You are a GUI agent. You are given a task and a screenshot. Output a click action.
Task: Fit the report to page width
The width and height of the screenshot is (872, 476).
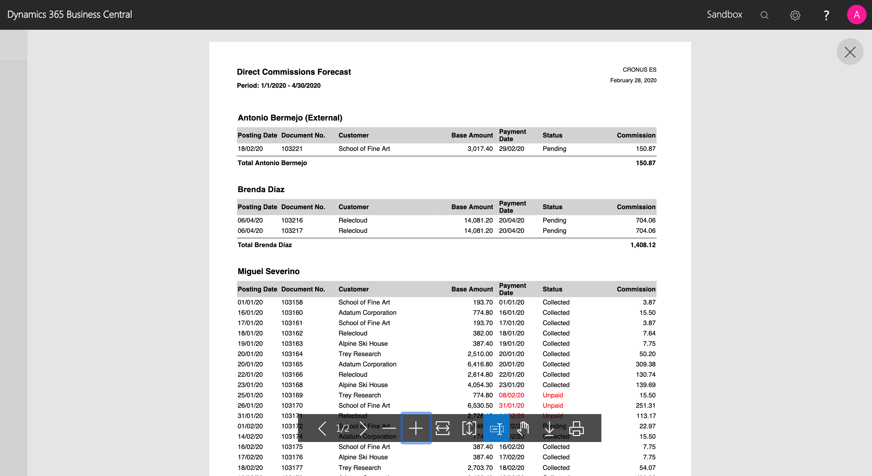(x=442, y=428)
